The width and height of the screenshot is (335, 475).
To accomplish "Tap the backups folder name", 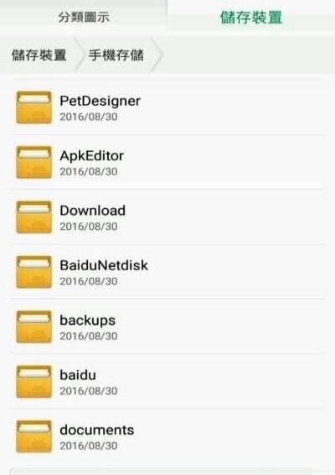I will click(x=88, y=321).
